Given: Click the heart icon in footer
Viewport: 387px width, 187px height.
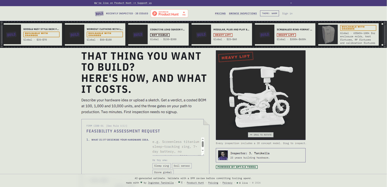Looking at the screenshot, I should 141,183.
